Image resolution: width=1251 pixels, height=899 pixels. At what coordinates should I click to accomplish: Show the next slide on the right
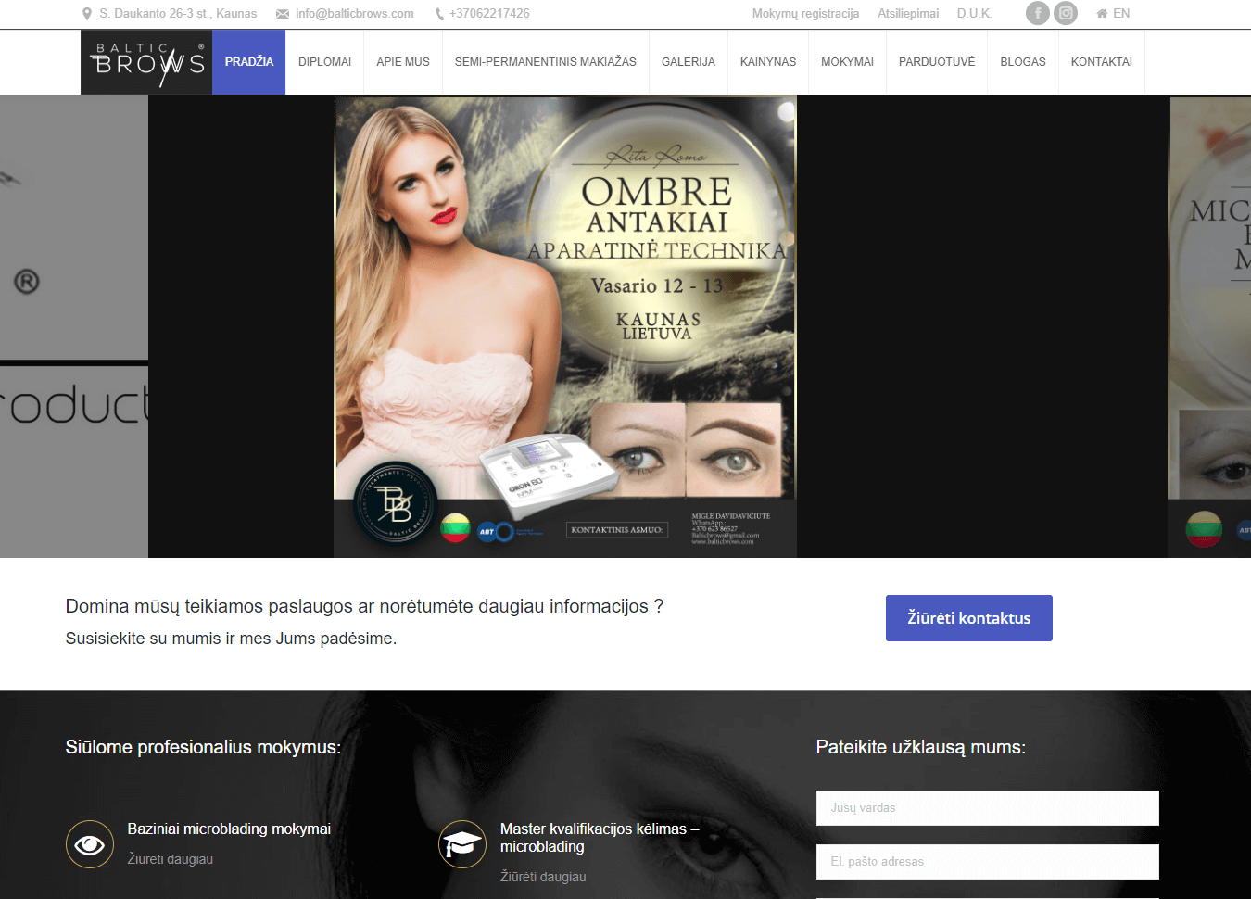point(1209,326)
